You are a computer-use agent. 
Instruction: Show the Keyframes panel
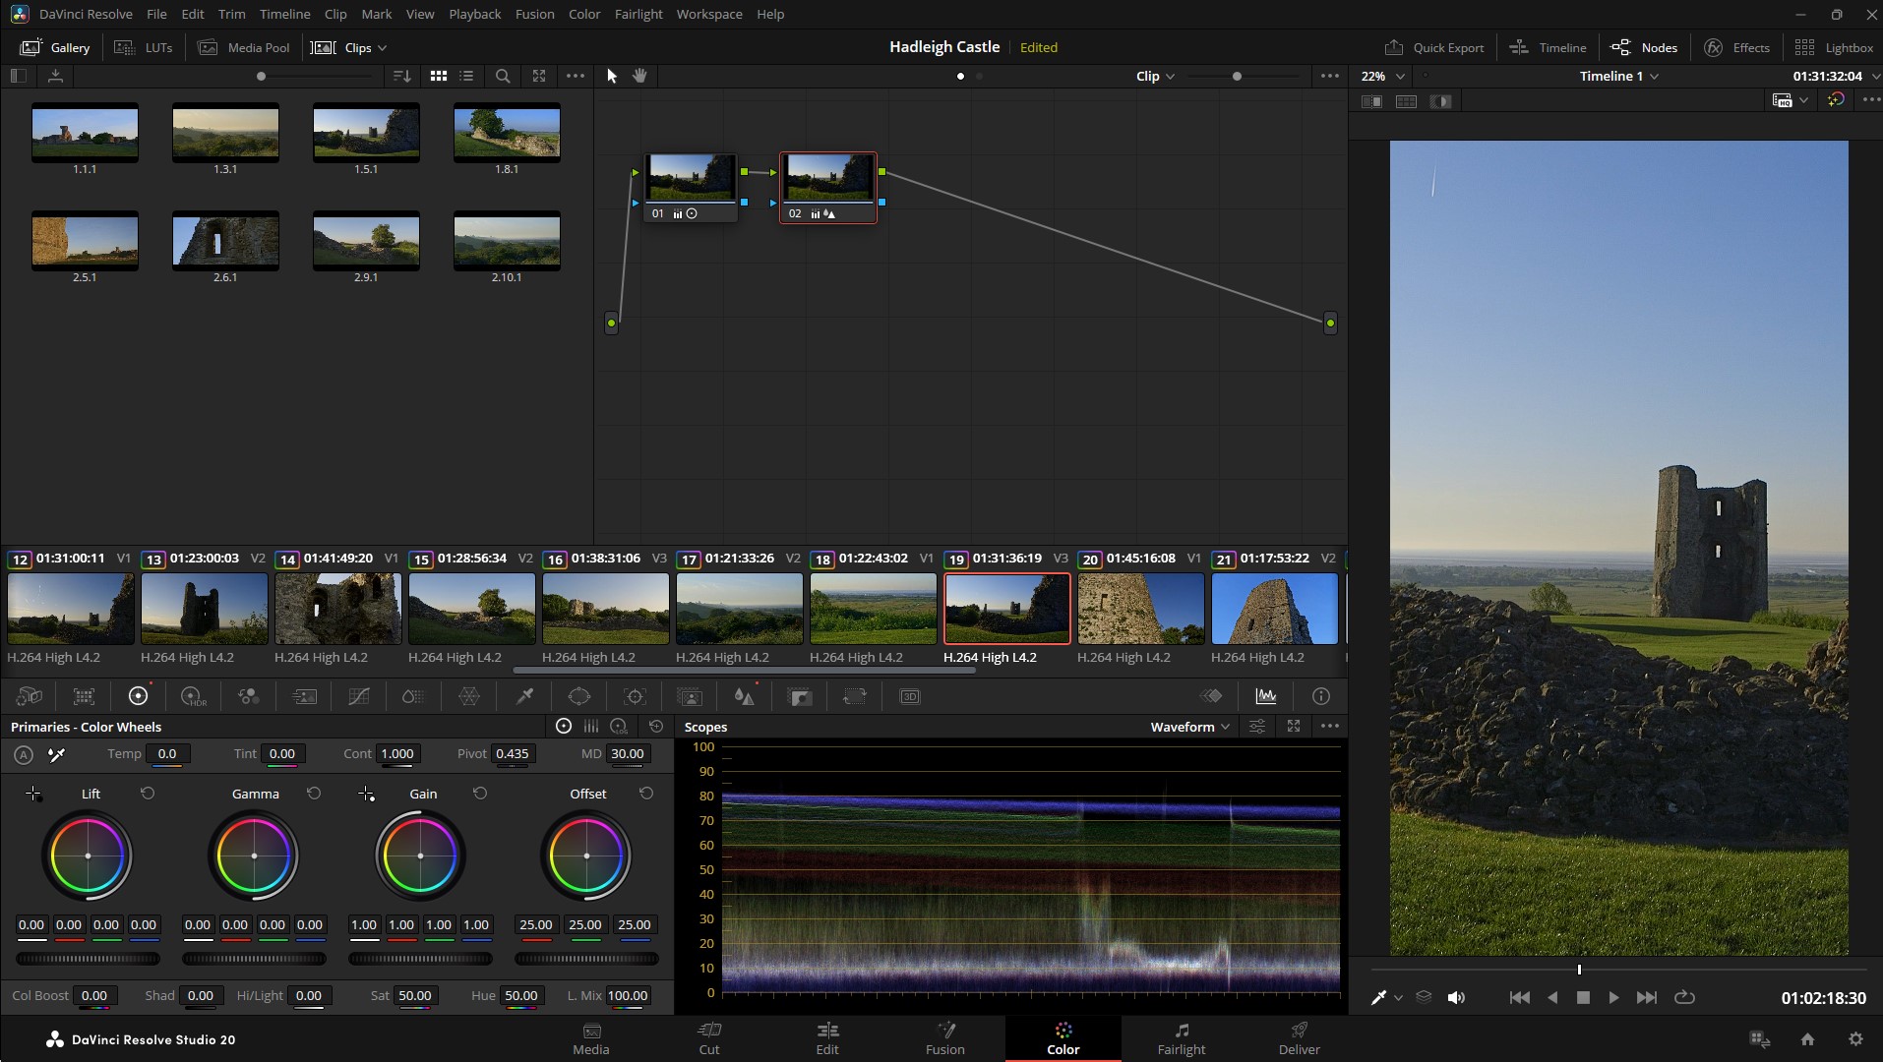1211,696
